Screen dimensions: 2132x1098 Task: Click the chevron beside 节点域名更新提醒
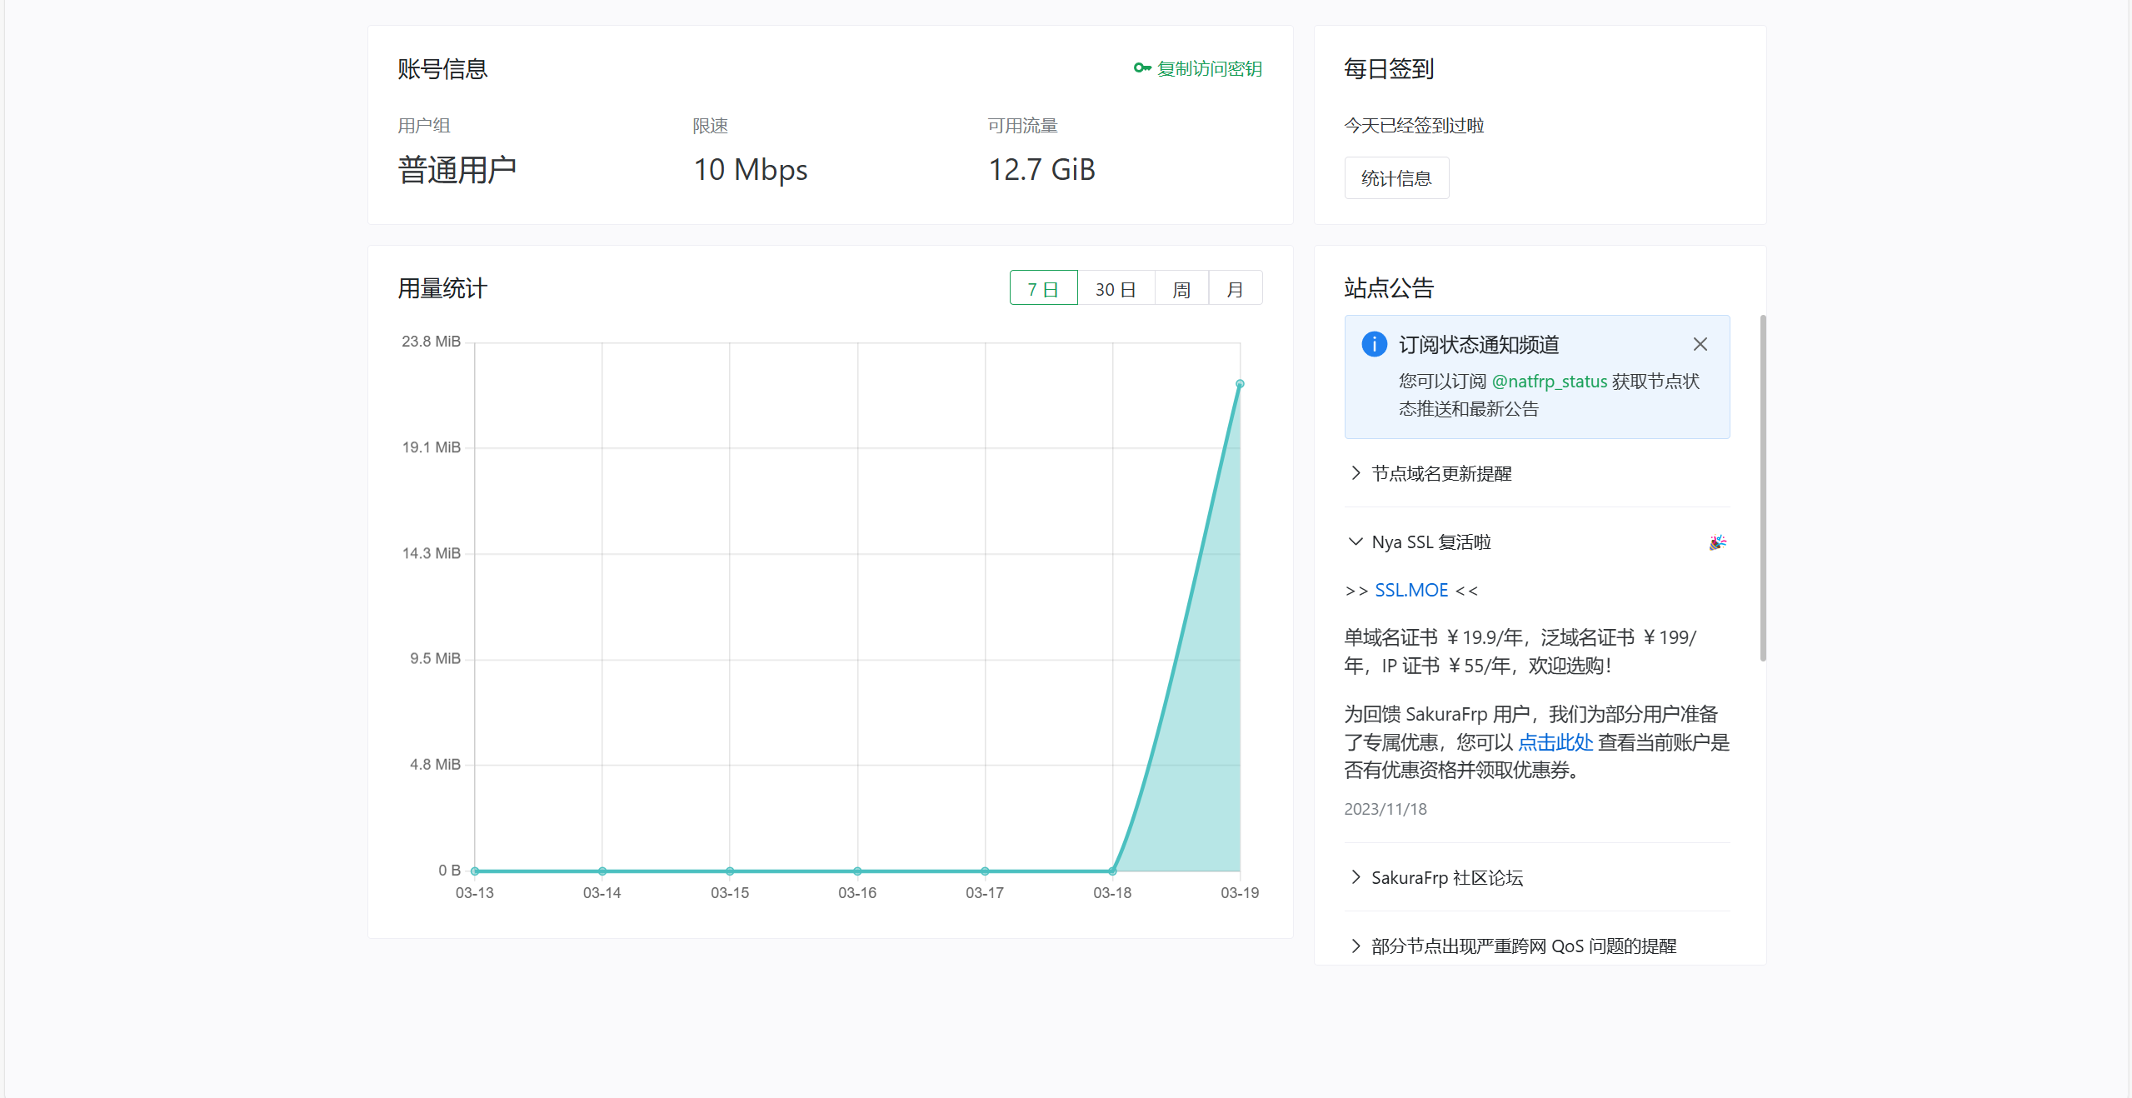pyautogui.click(x=1356, y=473)
